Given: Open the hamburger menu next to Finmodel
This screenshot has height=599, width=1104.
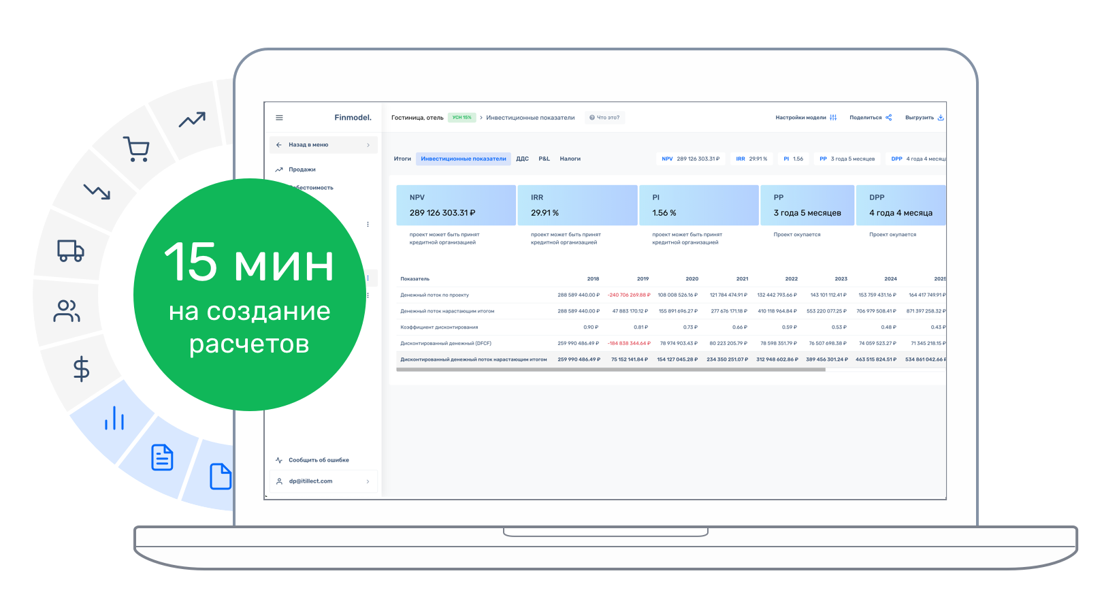Looking at the screenshot, I should [279, 118].
